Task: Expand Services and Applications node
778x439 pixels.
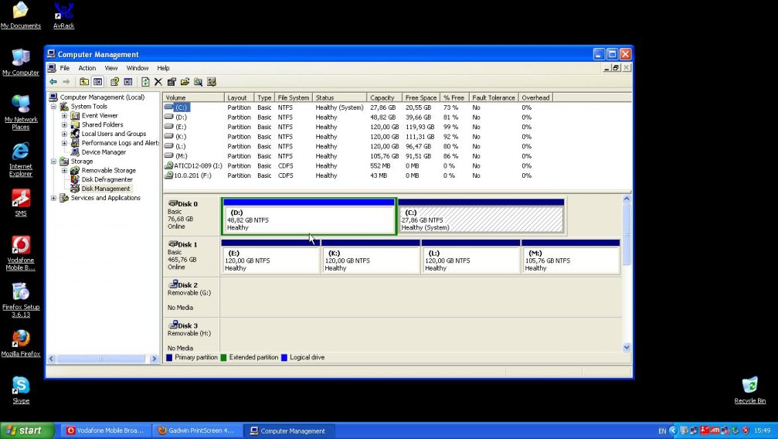Action: coord(54,198)
